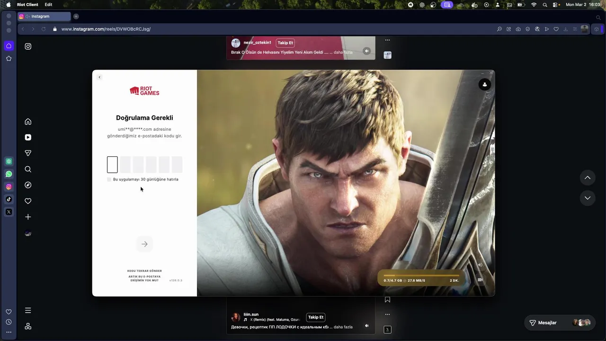Open liiin.sun profile name
The height and width of the screenshot is (341, 606).
tap(251, 314)
